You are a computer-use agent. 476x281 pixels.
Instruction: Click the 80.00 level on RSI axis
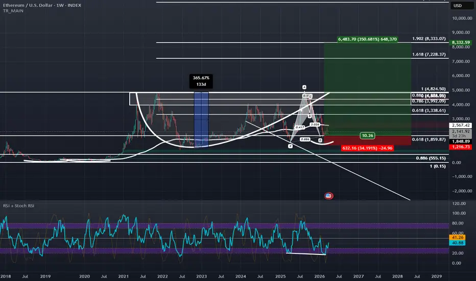click(458, 223)
